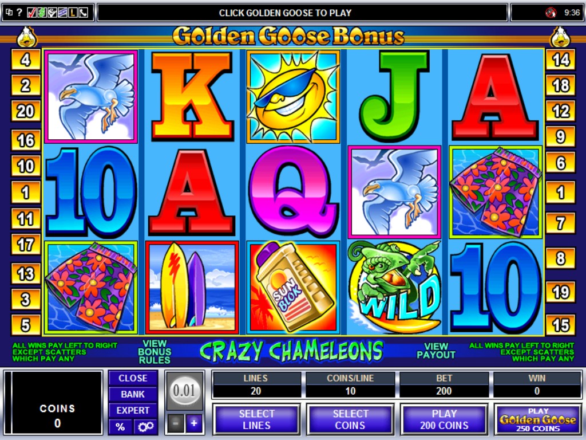The image size is (586, 440).
Task: Decrease coin size with minus button
Action: [x=175, y=423]
